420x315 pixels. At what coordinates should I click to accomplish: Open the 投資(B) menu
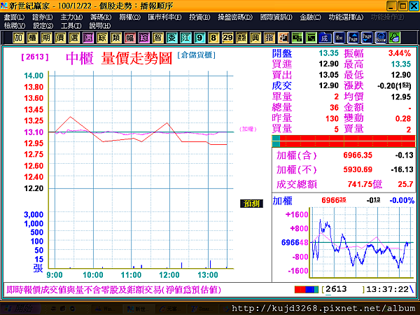pyautogui.click(x=199, y=17)
